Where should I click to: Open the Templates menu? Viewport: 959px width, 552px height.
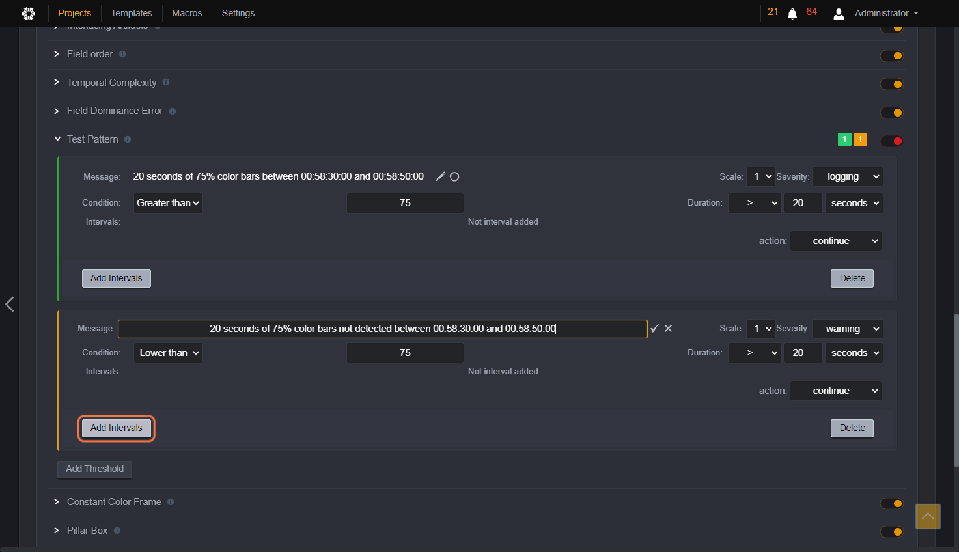(132, 13)
